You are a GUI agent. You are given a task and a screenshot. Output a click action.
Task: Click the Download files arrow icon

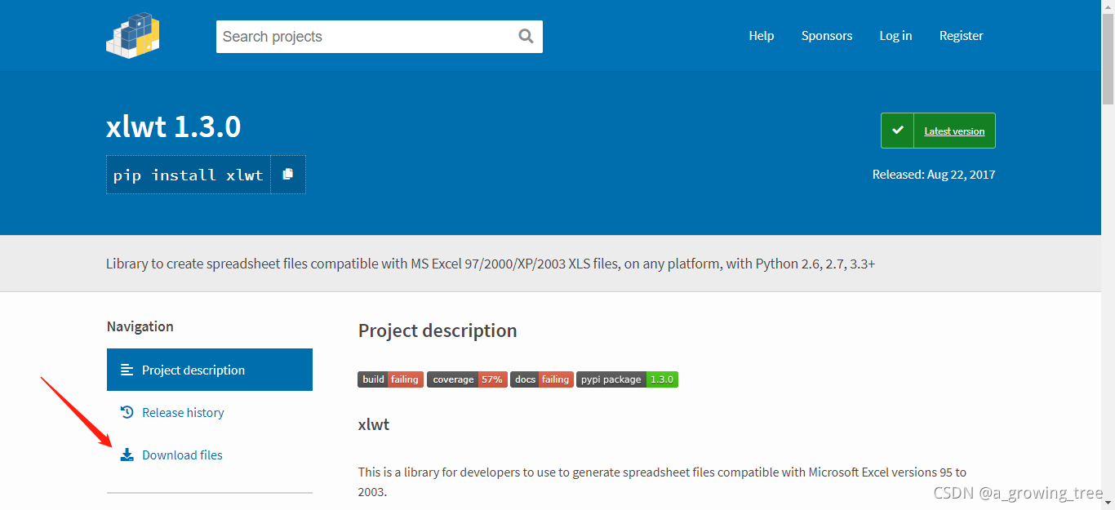pyautogui.click(x=127, y=455)
